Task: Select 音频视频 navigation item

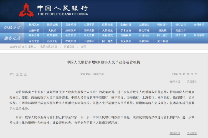Action: click(126, 35)
